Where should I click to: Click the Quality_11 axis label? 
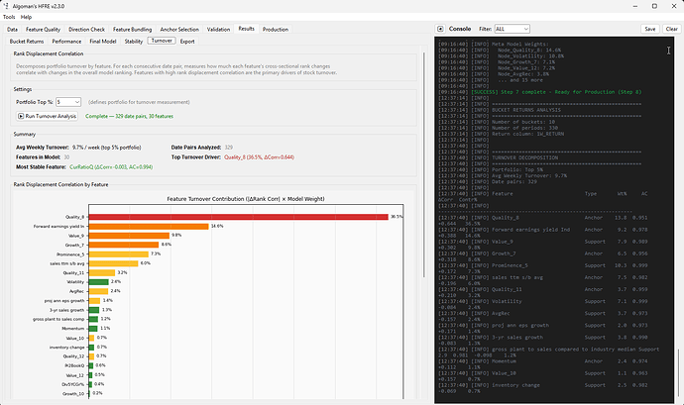click(x=73, y=273)
